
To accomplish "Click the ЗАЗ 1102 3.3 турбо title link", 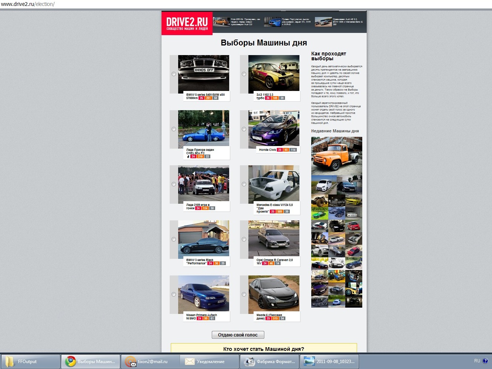I will point(265,96).
